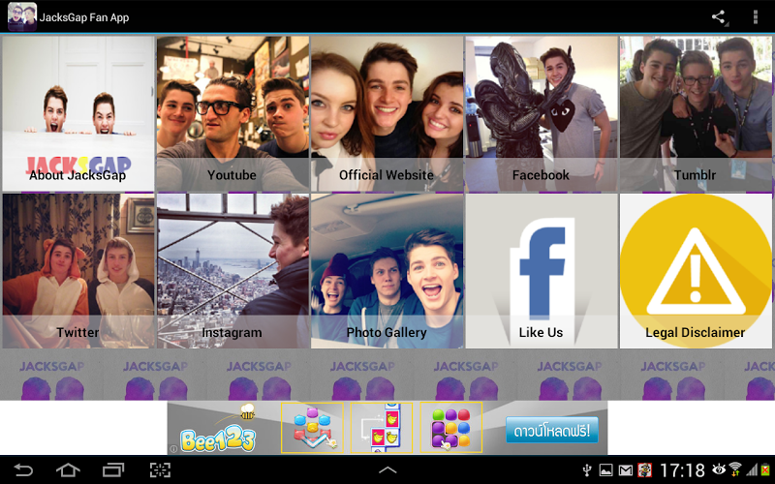Tap the USB status icon
The width and height of the screenshot is (775, 484).
pos(587,470)
